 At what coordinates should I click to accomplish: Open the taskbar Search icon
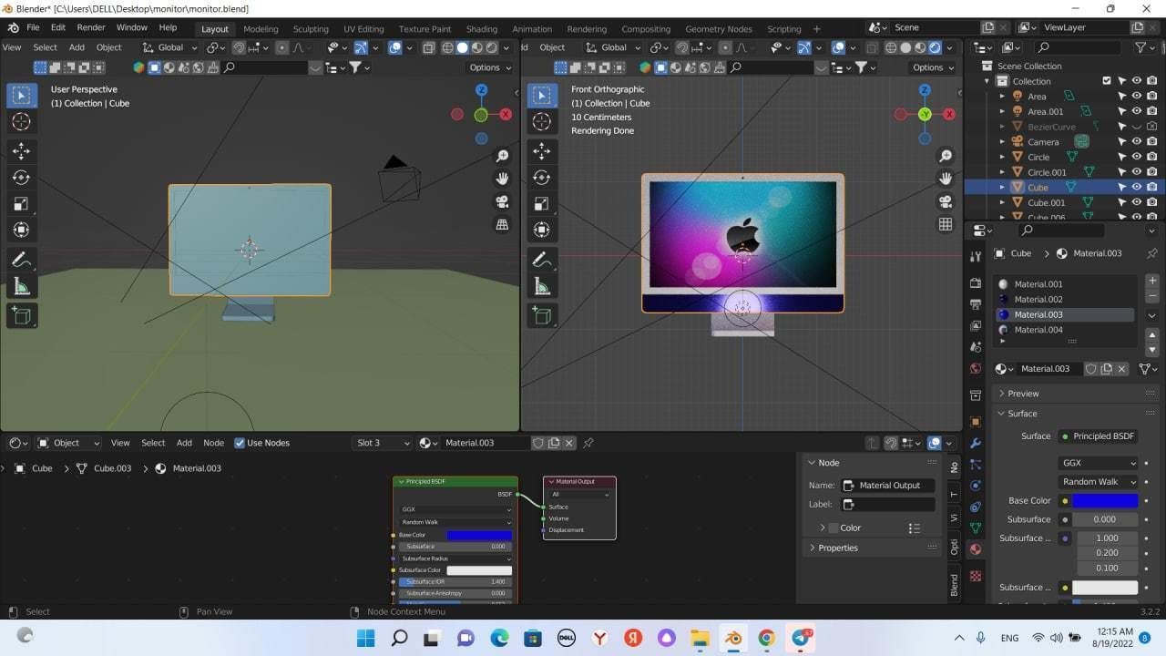399,638
